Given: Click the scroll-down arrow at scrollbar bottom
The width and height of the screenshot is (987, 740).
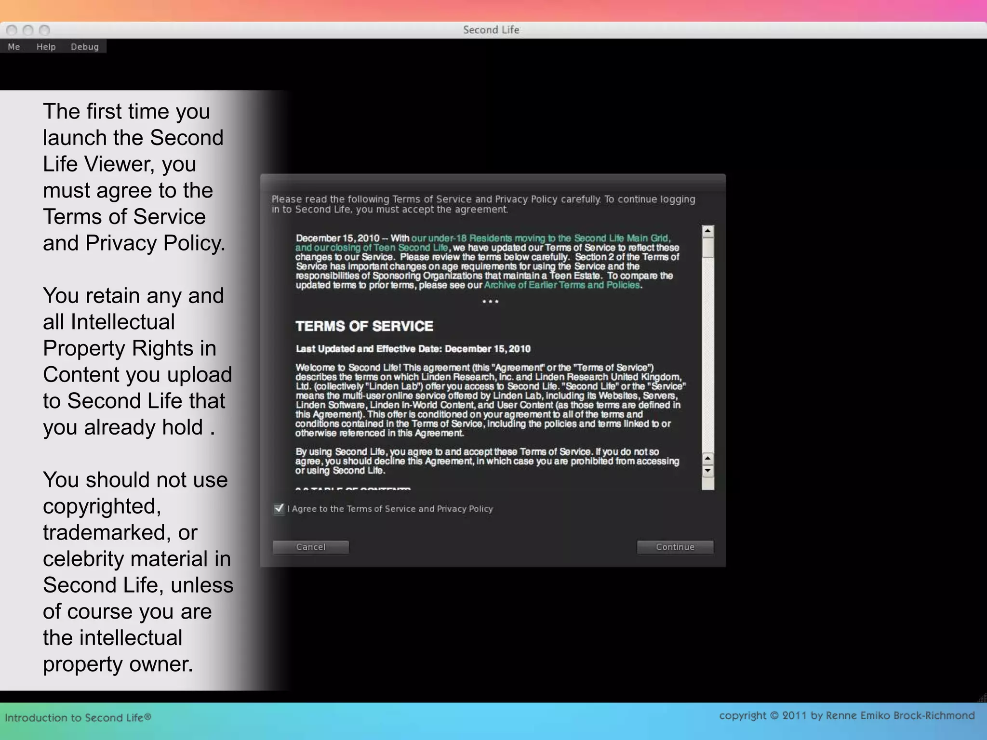Looking at the screenshot, I should coord(707,471).
